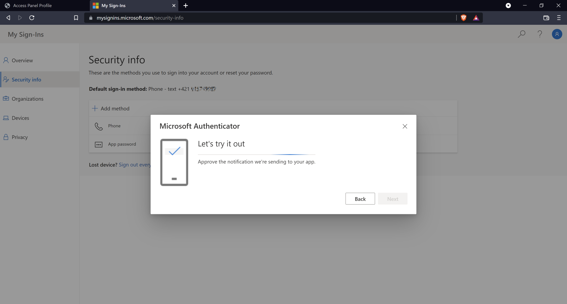Select Overview in the sidebar

click(22, 61)
